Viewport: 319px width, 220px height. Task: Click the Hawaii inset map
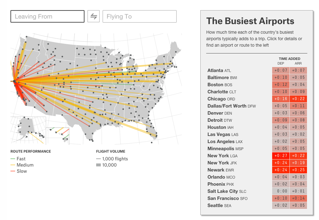(x=58, y=136)
